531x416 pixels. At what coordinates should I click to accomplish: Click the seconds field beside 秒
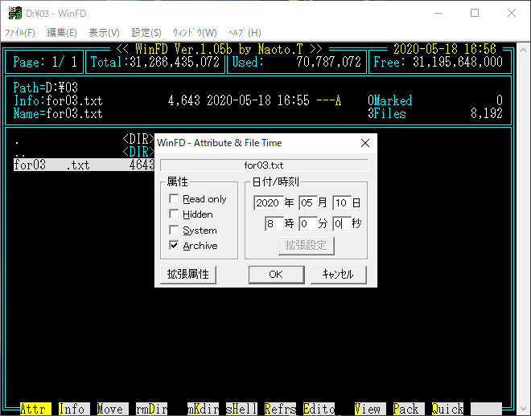tap(341, 224)
